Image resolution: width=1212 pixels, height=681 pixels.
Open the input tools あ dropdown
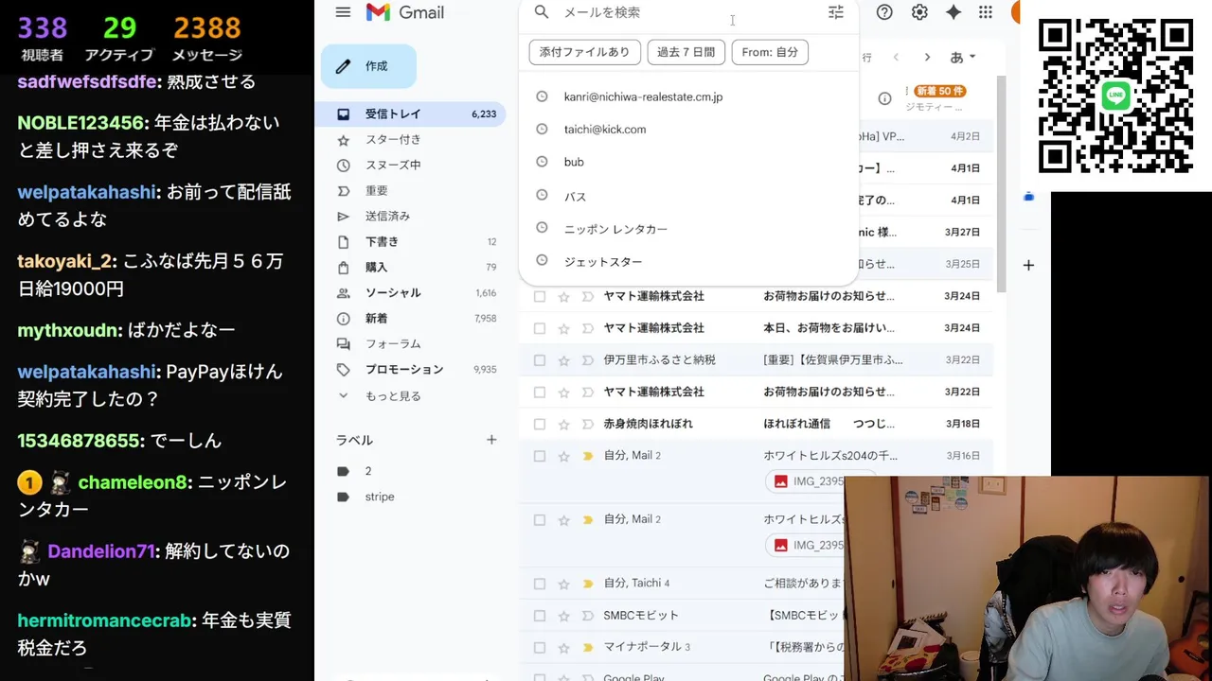tap(962, 58)
